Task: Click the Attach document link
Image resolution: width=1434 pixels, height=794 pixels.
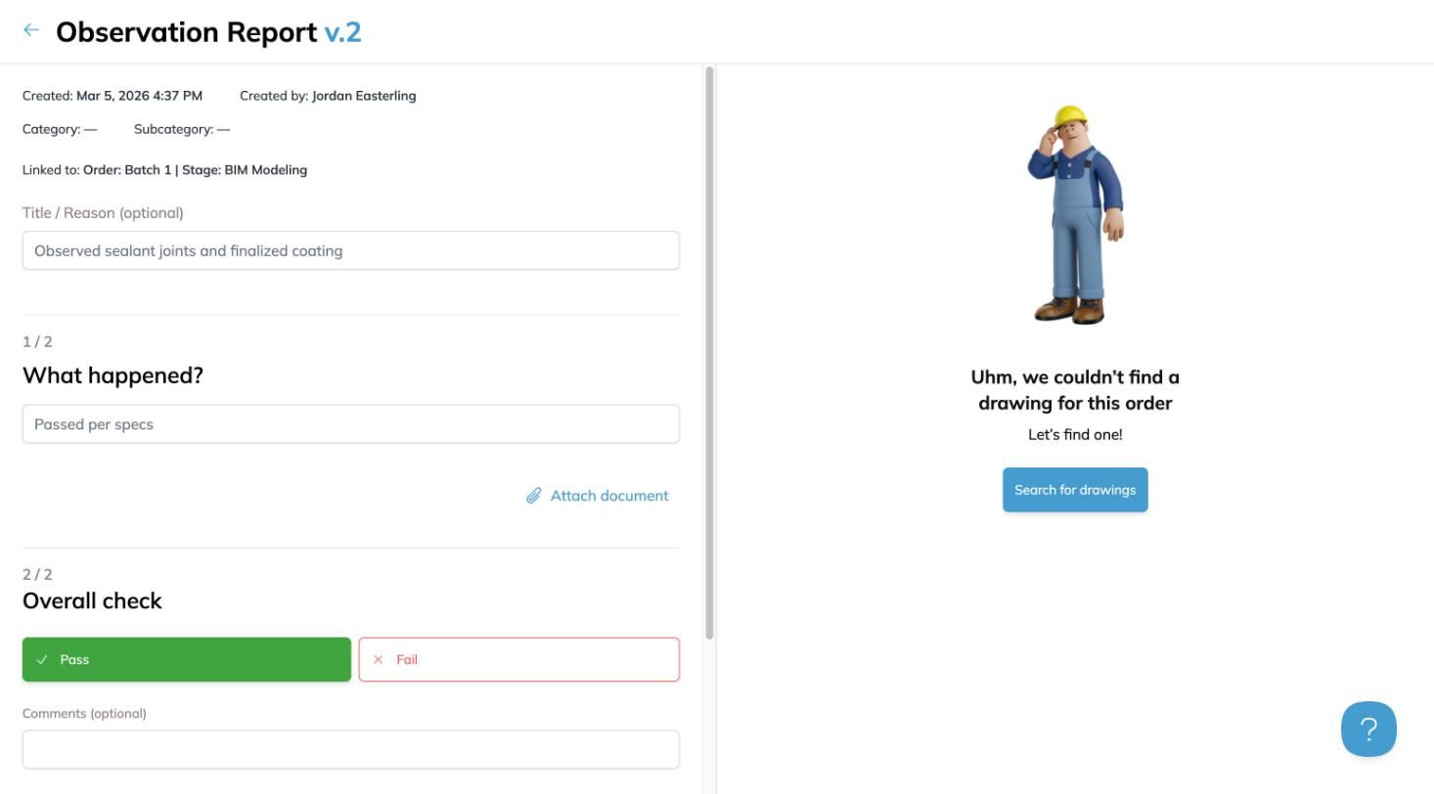Action: click(x=609, y=496)
